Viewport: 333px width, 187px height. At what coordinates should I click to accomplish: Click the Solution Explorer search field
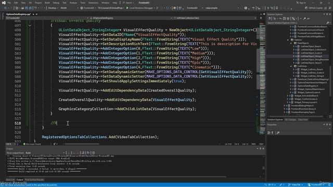click(297, 23)
